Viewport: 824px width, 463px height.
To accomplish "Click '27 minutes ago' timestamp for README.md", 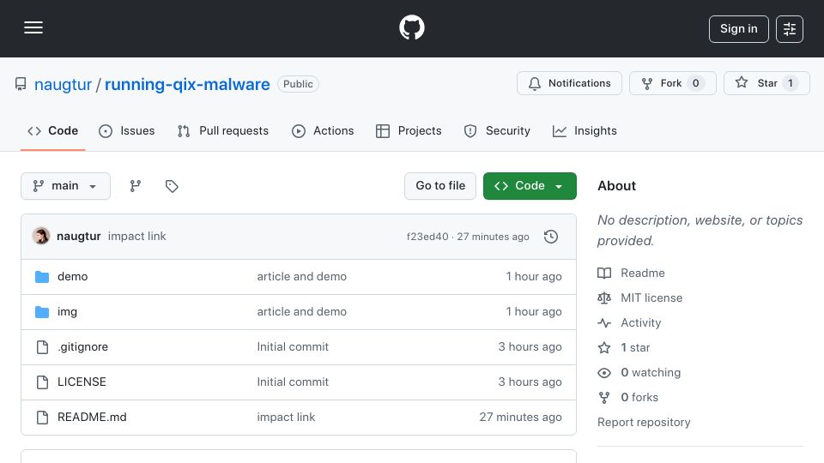I will point(520,418).
